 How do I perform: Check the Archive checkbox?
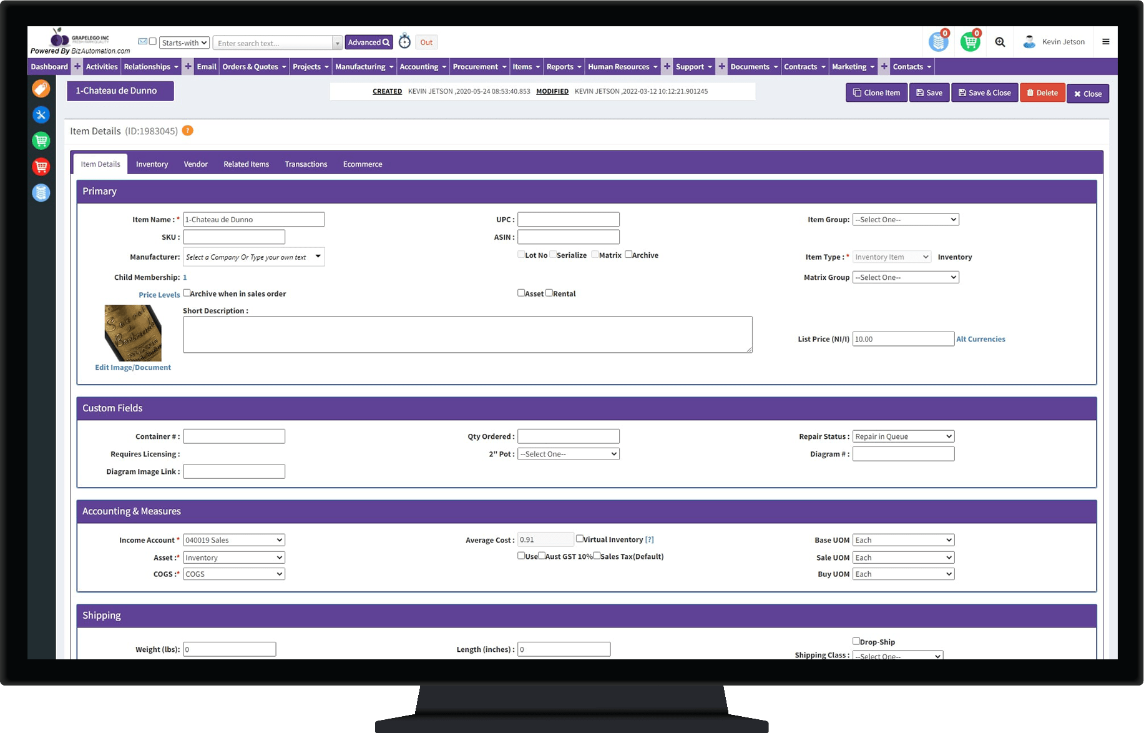(628, 254)
